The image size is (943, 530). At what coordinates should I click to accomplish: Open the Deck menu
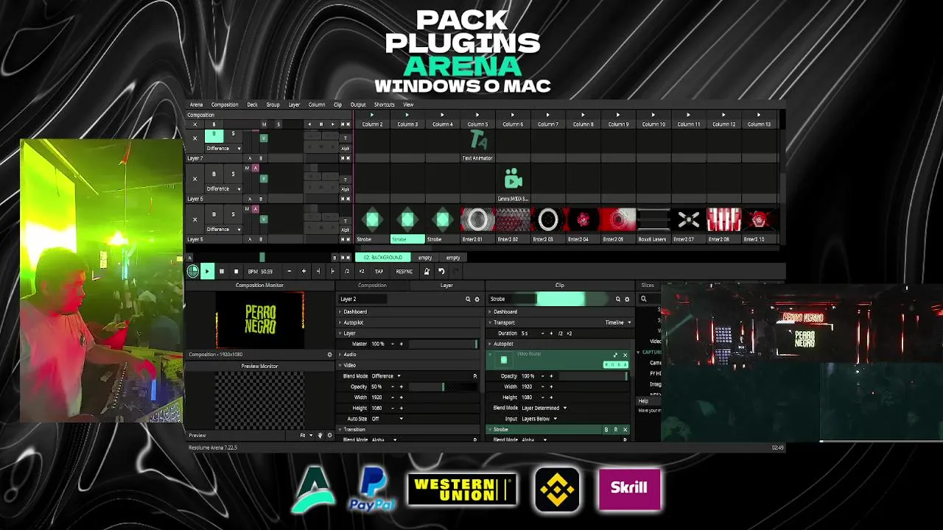252,105
